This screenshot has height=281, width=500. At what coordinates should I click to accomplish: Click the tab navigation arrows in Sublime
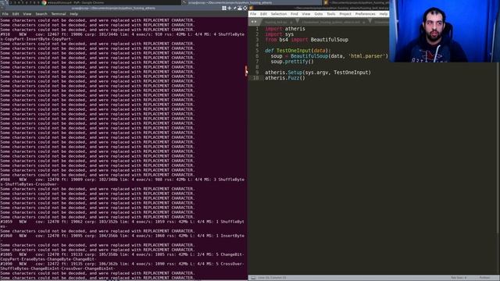254,22
